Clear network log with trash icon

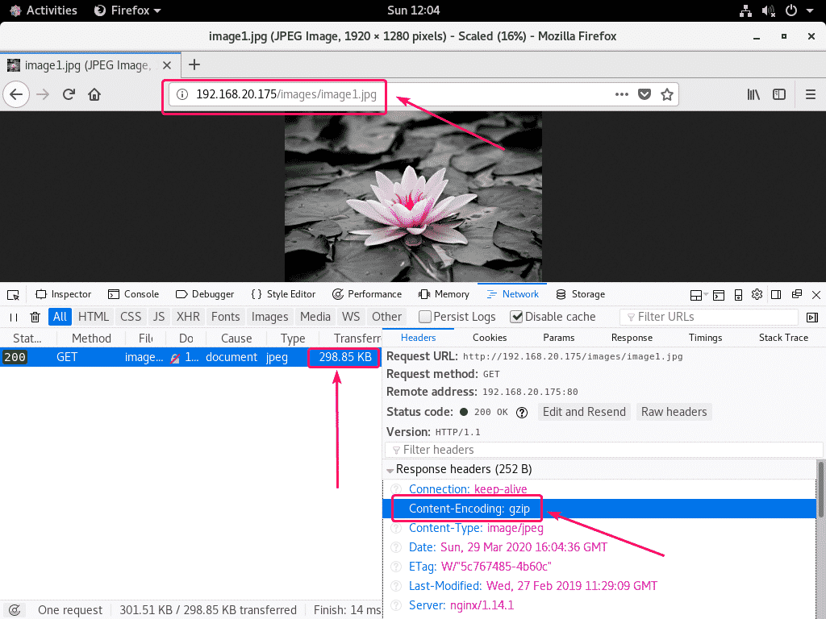[35, 318]
